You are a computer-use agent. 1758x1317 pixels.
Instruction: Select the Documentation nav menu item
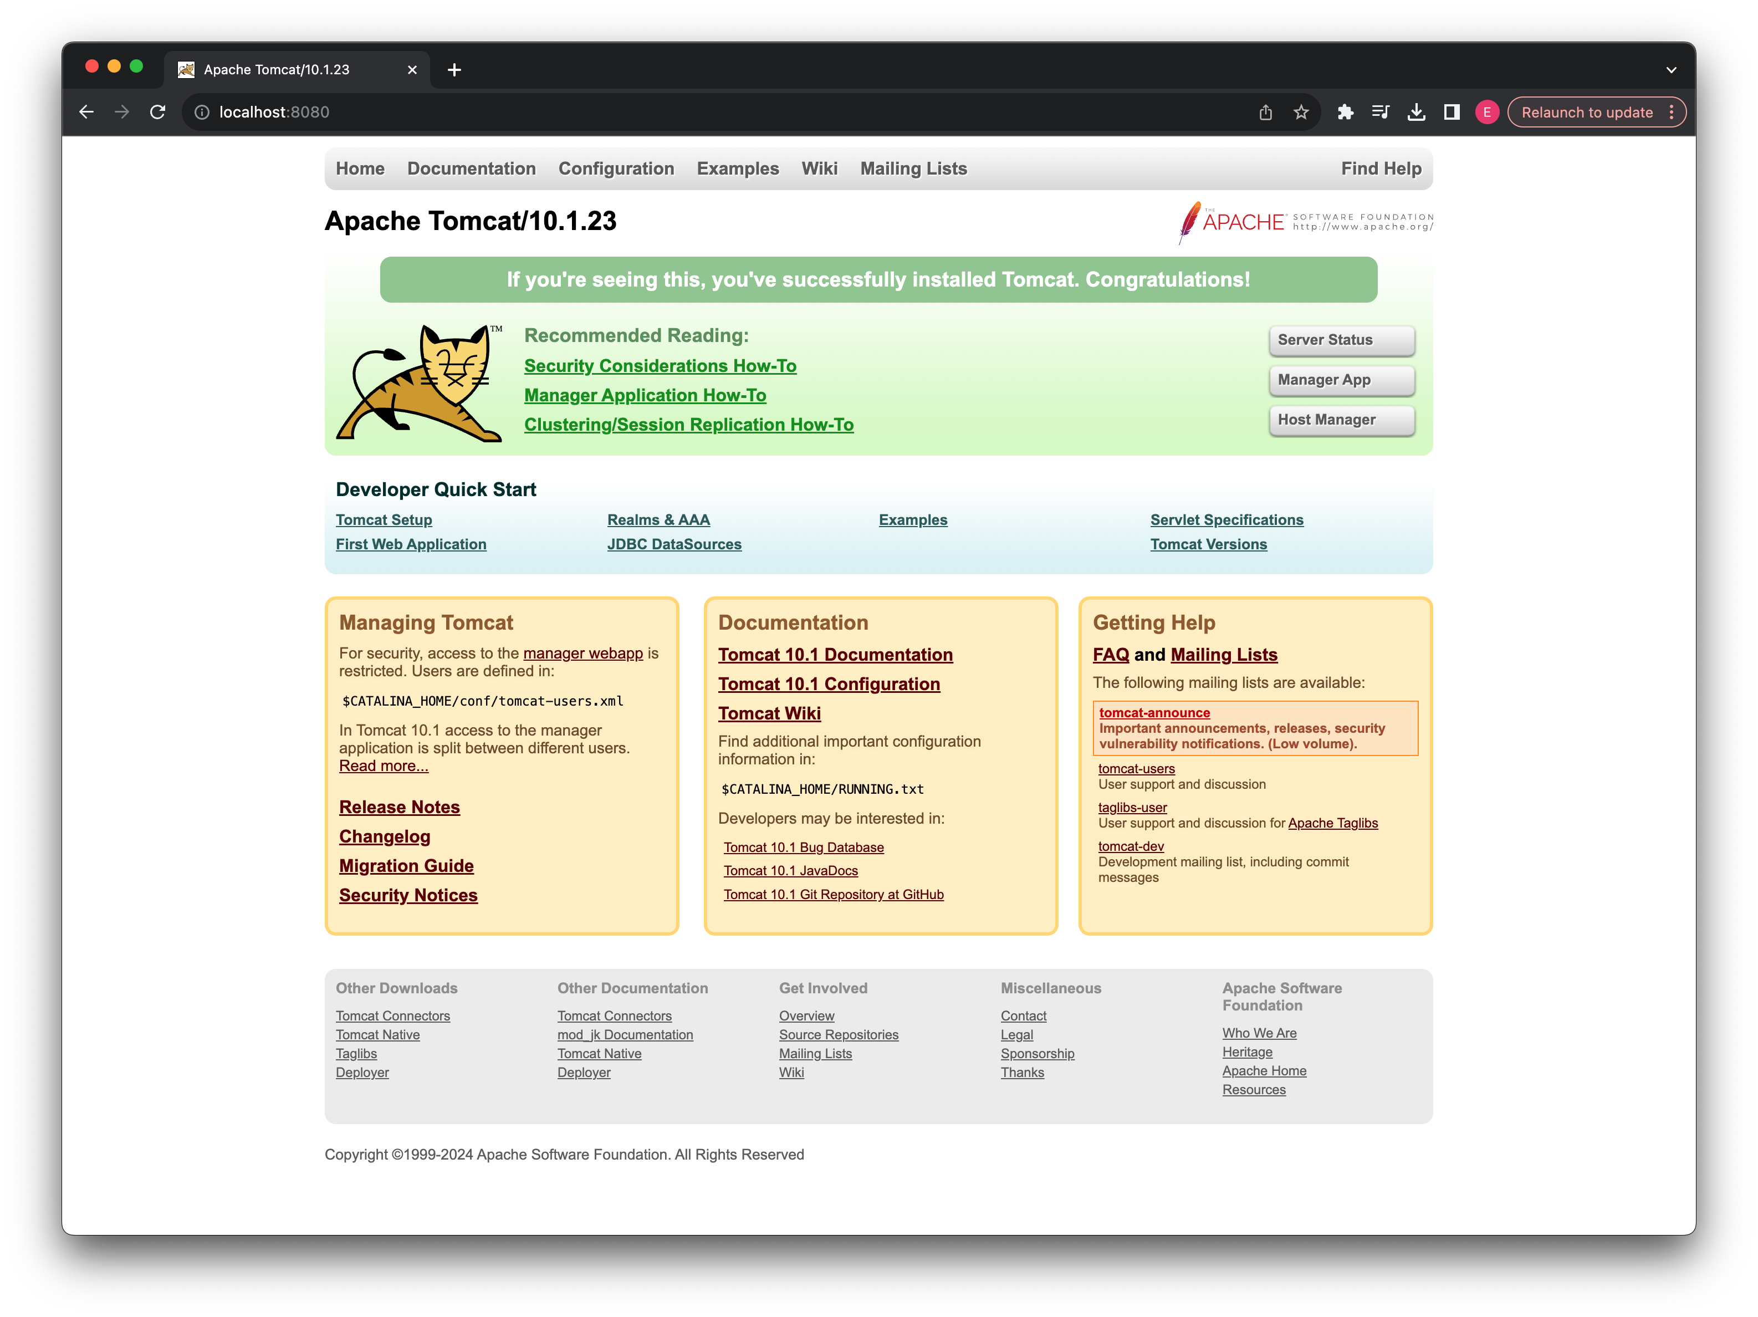(x=471, y=169)
